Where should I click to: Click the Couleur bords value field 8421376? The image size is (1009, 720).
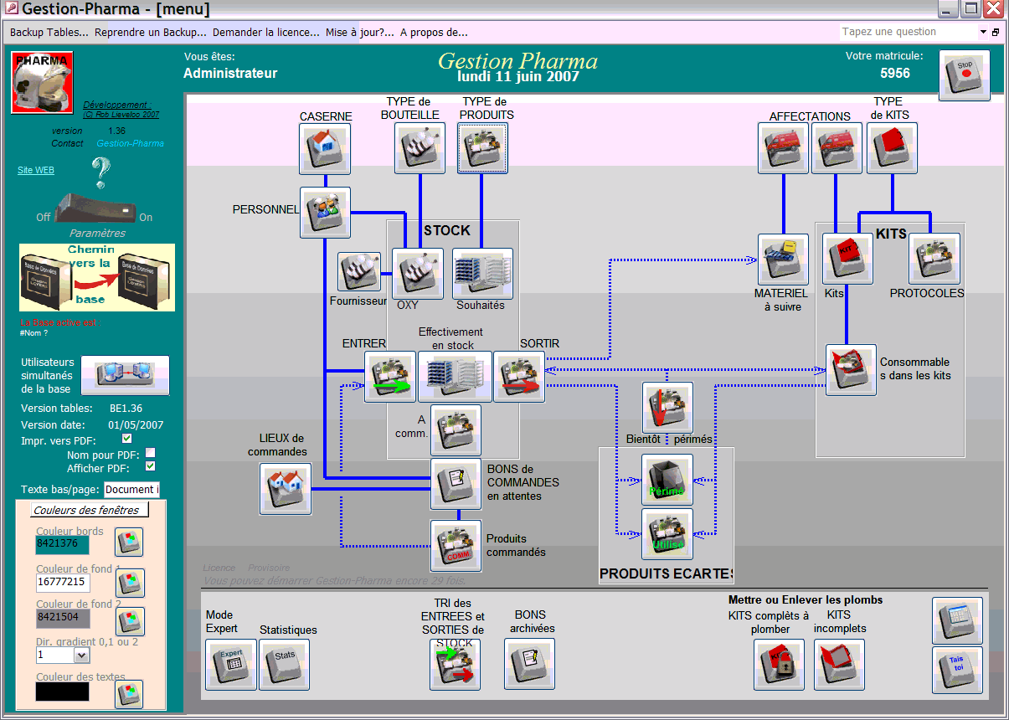[62, 544]
